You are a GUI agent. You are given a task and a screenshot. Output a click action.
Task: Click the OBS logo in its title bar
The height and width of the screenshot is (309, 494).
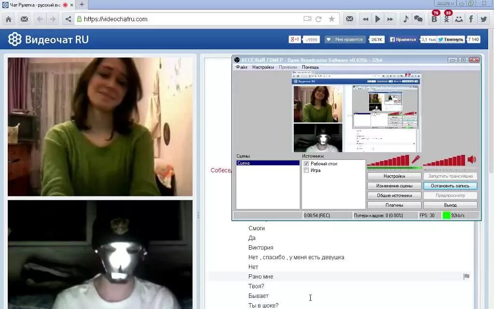pos(237,60)
